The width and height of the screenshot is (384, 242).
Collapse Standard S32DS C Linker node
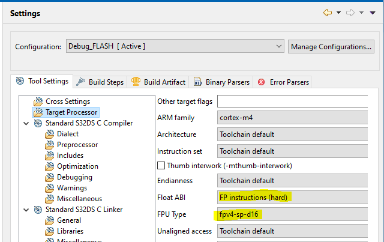pos(26,210)
